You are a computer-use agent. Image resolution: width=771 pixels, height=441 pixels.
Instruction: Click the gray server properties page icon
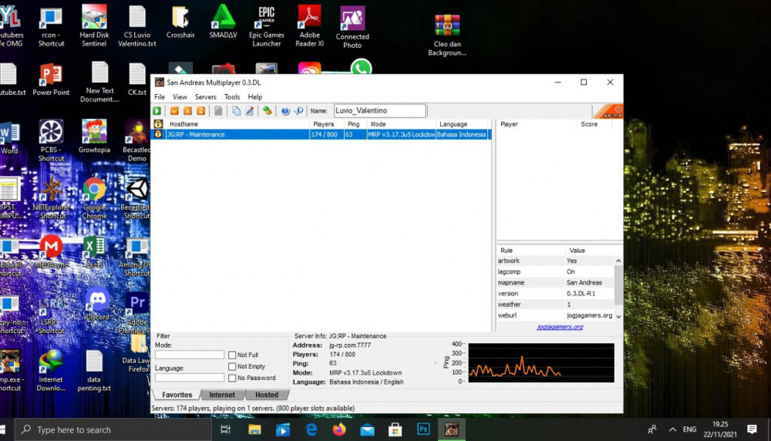[x=218, y=111]
